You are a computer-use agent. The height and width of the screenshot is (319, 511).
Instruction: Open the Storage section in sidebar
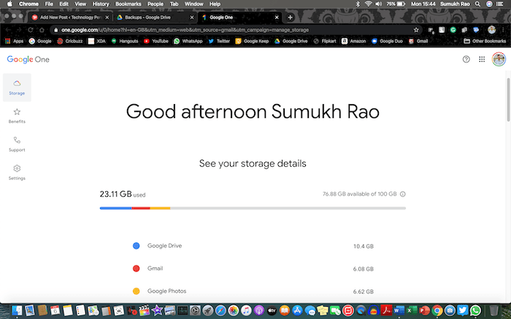(17, 87)
